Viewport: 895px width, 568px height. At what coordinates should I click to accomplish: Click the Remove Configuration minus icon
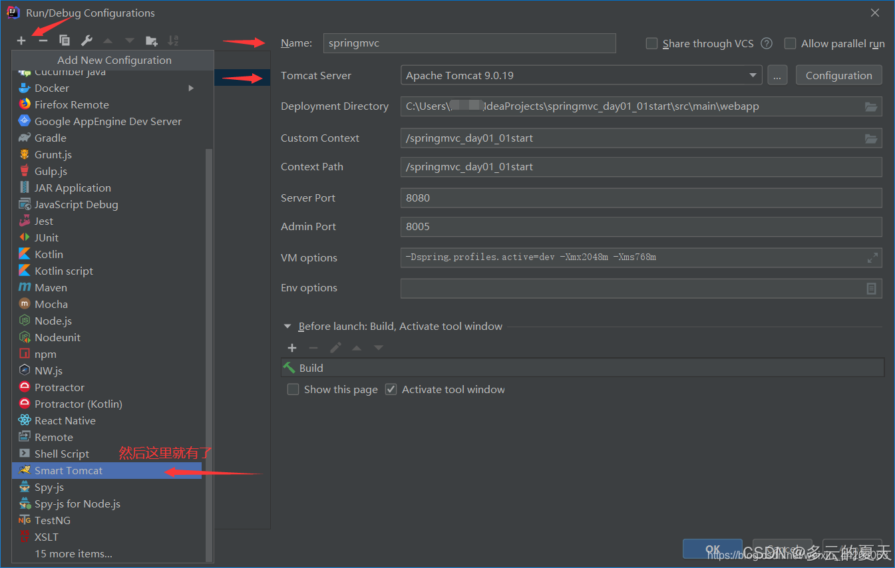pos(43,41)
